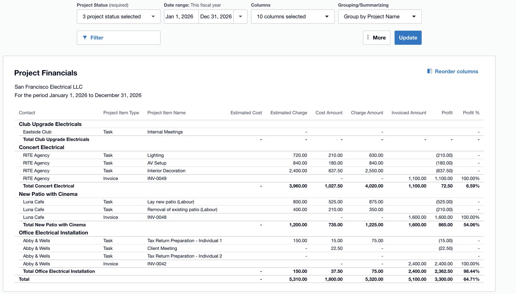Select the New Patio with Cinema group heading
Image resolution: width=516 pixels, height=294 pixels.
[x=48, y=194]
